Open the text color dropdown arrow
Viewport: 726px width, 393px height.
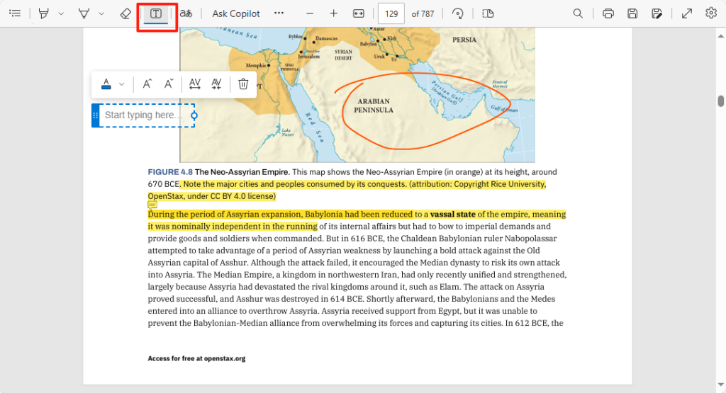pos(121,84)
